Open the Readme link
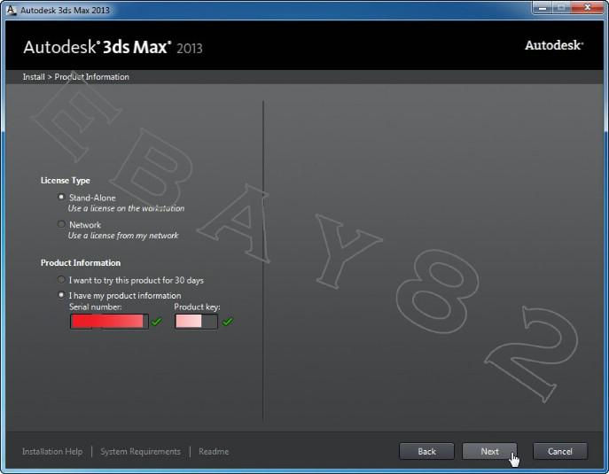The height and width of the screenshot is (474, 609). 214,452
